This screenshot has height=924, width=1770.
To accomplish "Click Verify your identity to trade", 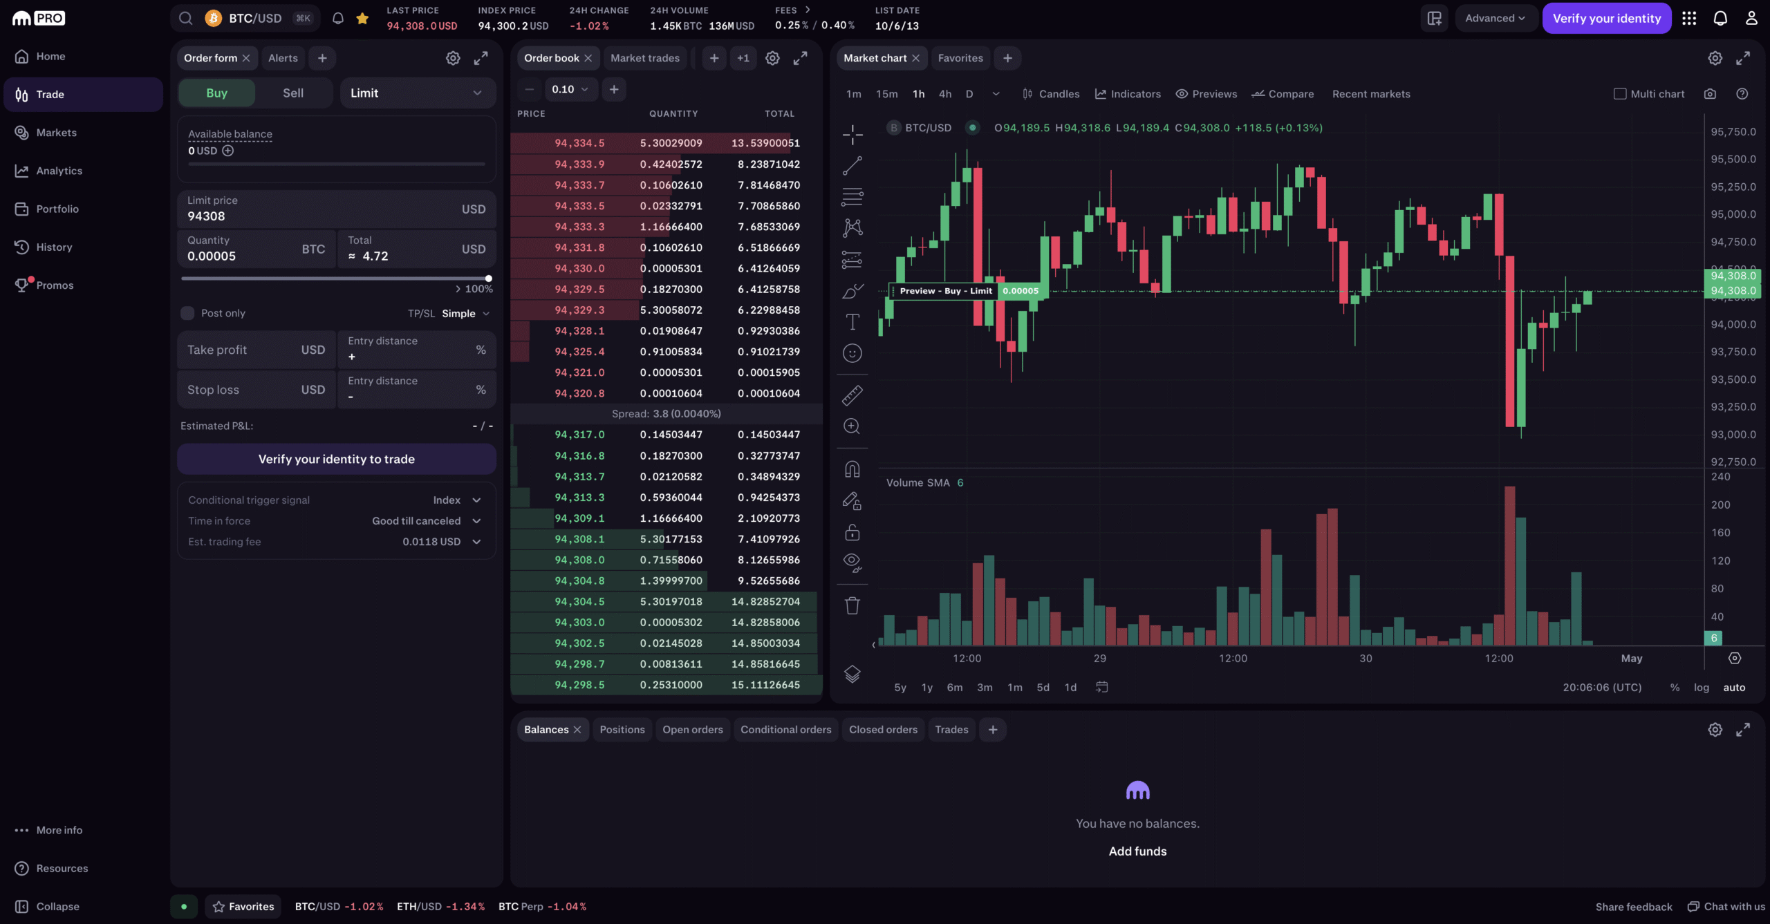I will 337,459.
